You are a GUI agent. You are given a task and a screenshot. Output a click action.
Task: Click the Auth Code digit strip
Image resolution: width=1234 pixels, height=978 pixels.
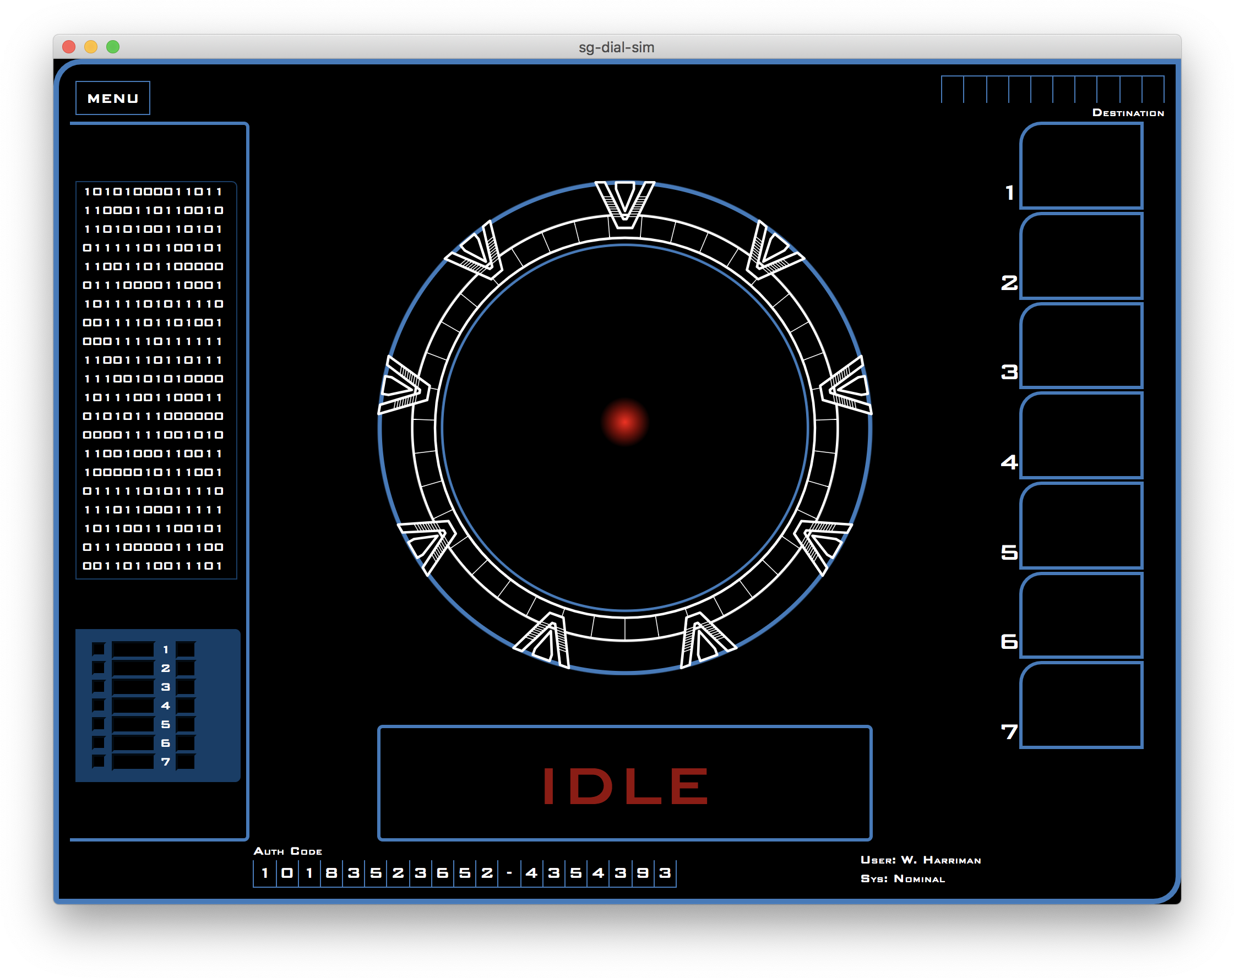coord(464,873)
